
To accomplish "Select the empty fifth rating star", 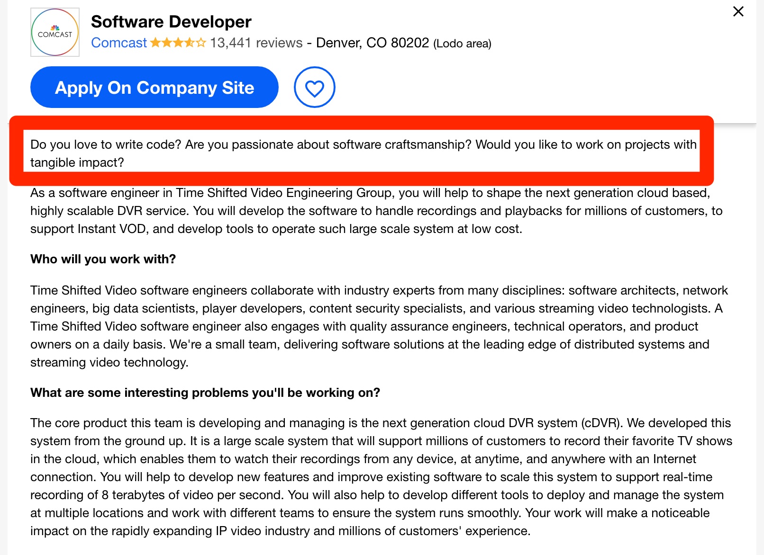I will 201,43.
